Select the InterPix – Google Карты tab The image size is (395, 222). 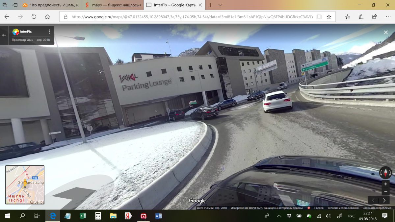click(174, 5)
